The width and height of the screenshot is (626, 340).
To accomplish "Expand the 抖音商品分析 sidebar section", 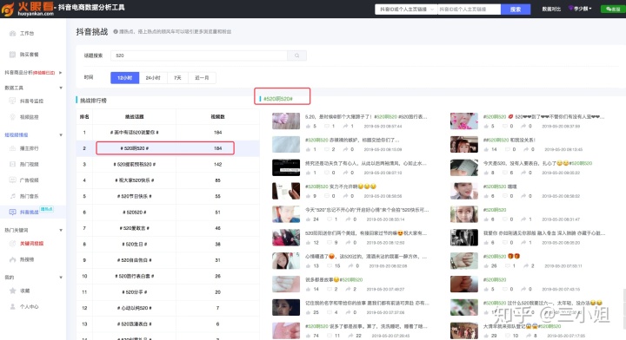I will pyautogui.click(x=60, y=73).
